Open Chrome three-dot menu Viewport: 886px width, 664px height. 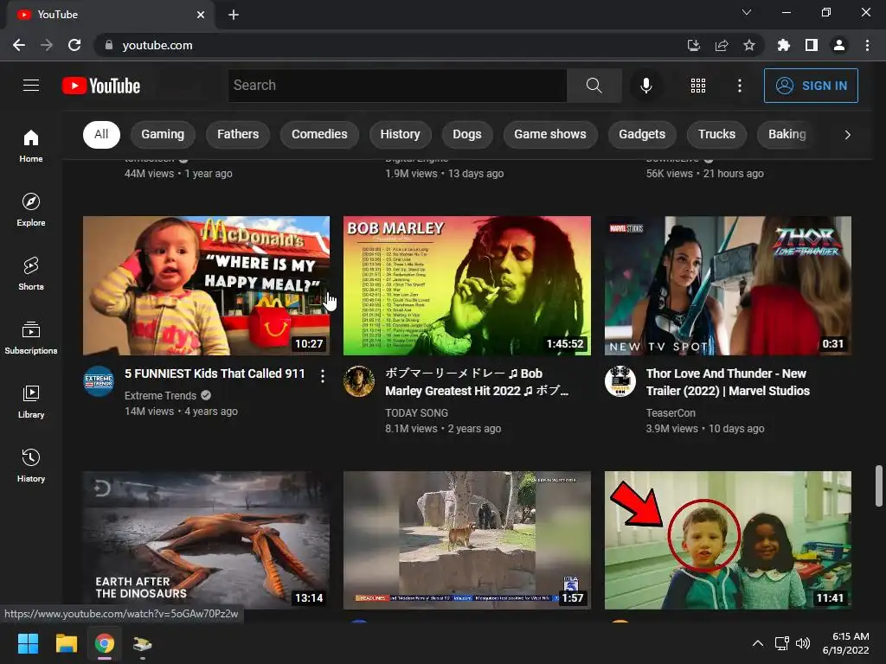point(867,45)
